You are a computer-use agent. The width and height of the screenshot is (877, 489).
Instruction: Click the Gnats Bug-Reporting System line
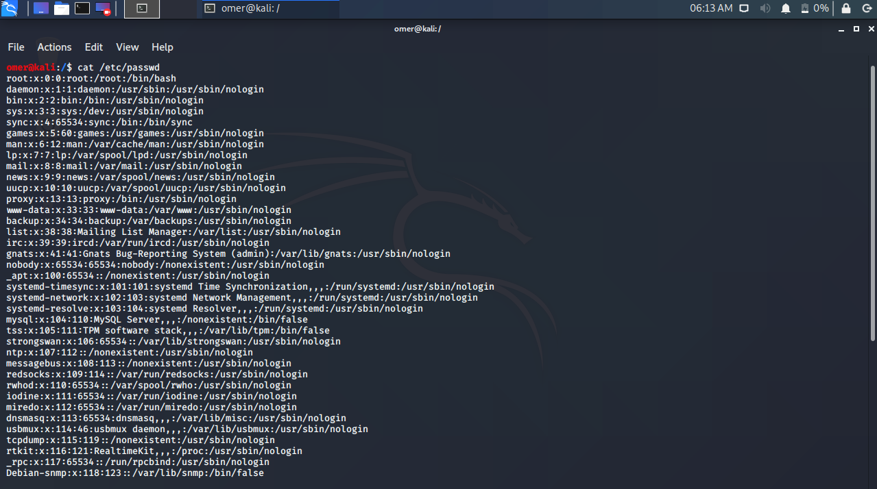tap(228, 253)
